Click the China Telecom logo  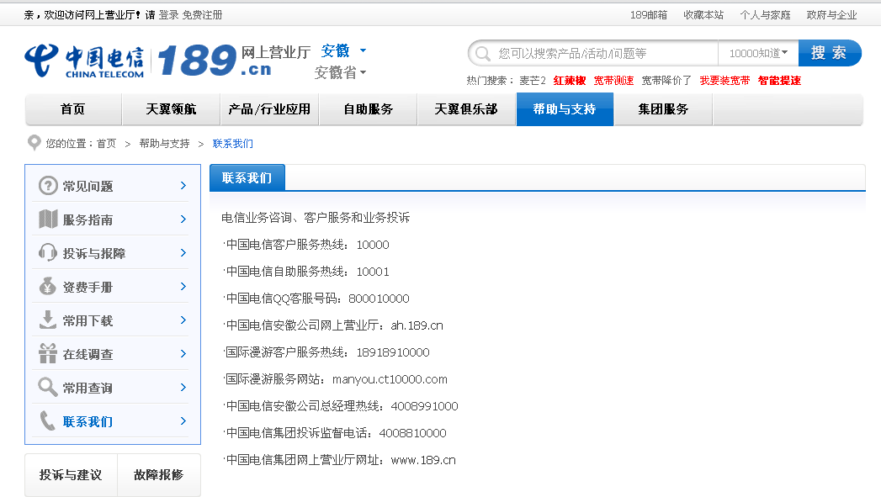84,61
